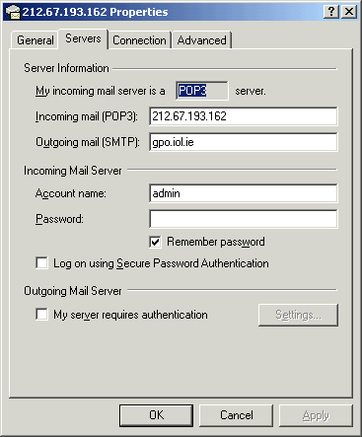This screenshot has width=362, height=437.
Task: Click the POP3 server type field
Action: click(x=202, y=91)
